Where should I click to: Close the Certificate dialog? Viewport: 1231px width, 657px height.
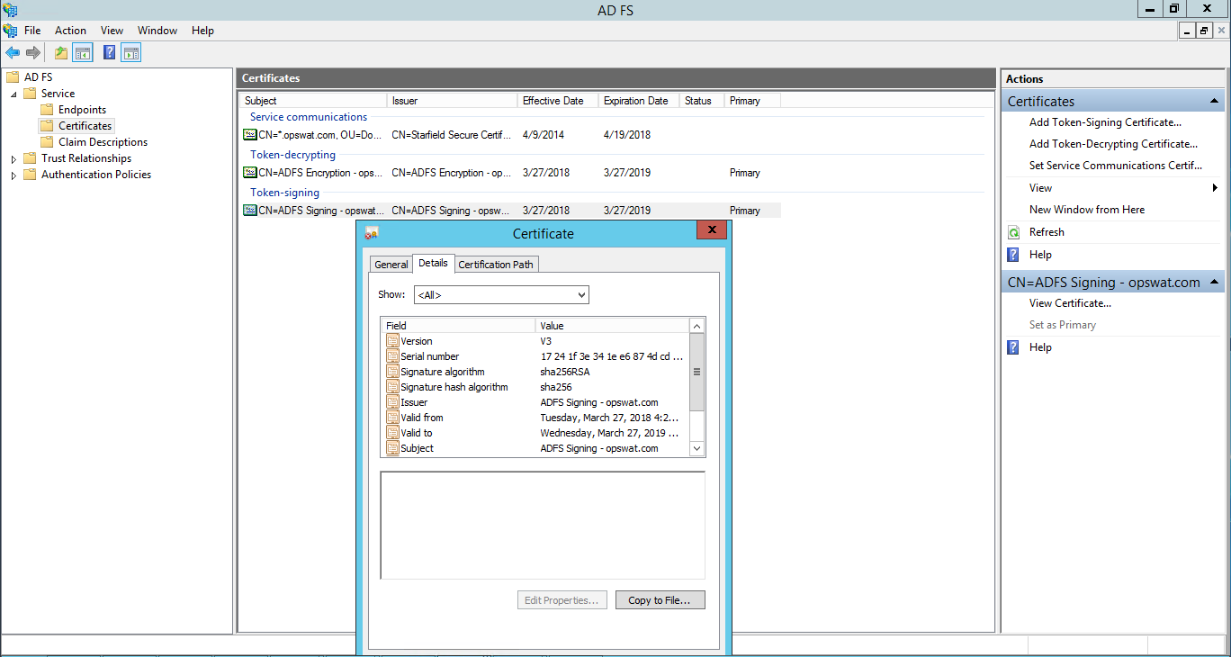[x=711, y=230]
